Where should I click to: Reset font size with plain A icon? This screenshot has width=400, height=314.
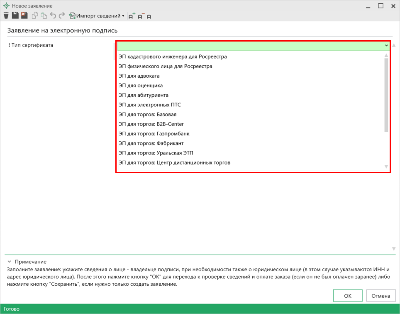[x=149, y=16]
